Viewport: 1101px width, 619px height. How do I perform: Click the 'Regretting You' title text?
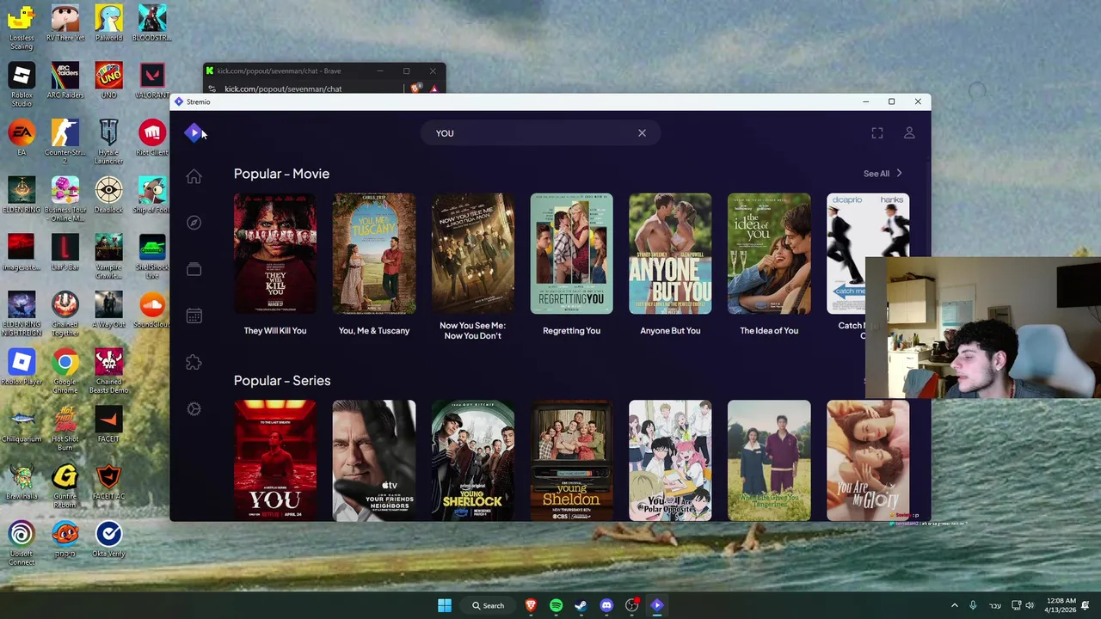coord(571,330)
